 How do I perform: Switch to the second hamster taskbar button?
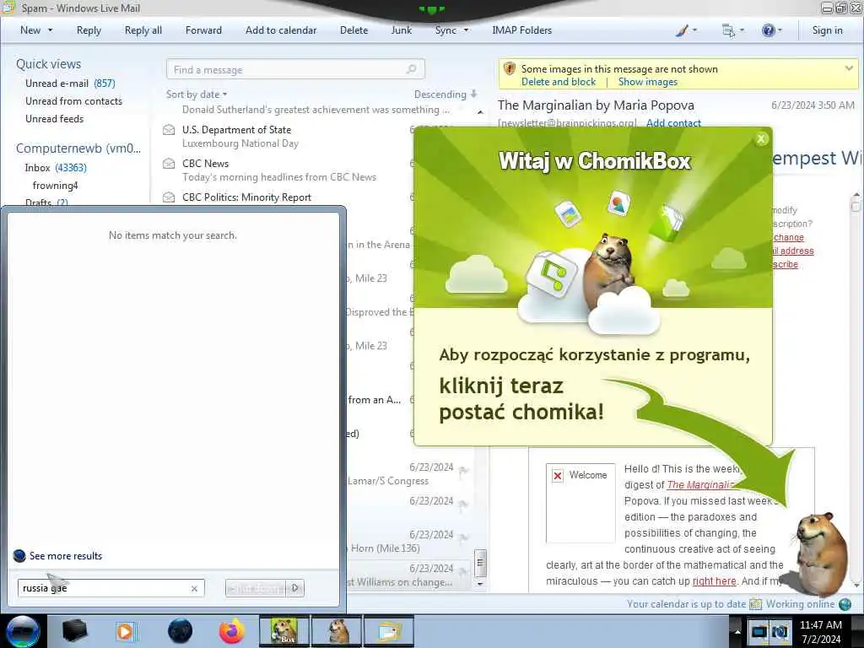click(337, 631)
